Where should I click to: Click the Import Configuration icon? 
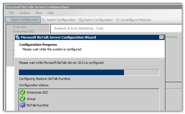pos(43,20)
